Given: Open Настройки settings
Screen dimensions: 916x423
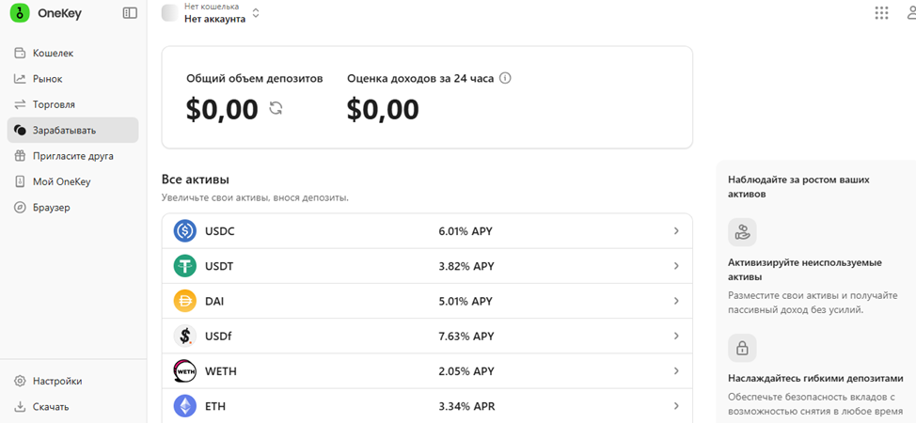Looking at the screenshot, I should [x=56, y=381].
